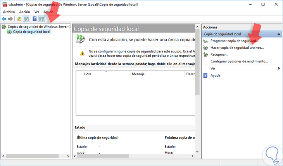Click the Copia de seguridad local center pane title

pyautogui.click(x=106, y=29)
